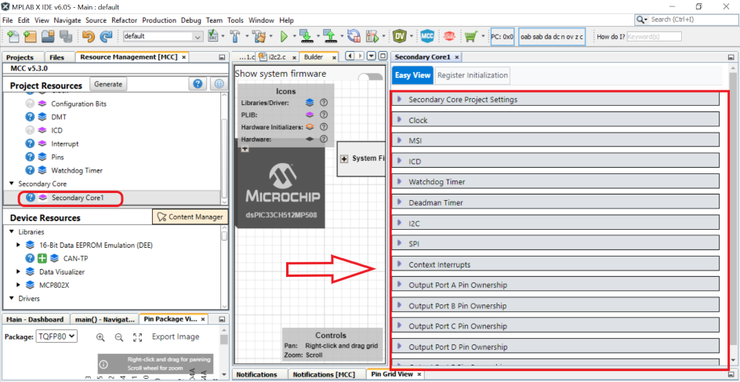Screen dimensions: 740x382
Task: Open the Content Manager button
Action: 190,217
